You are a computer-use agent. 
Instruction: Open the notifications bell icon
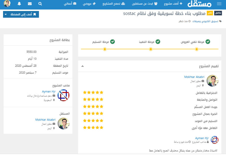[x=19, y=4]
